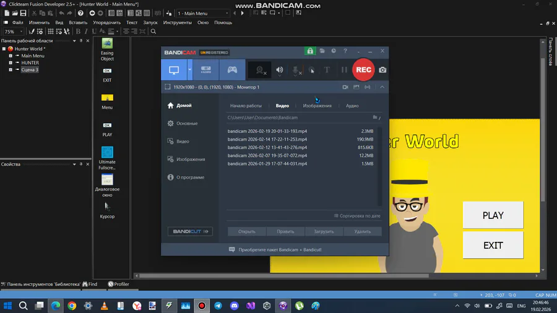Click the Править button

pos(285,231)
